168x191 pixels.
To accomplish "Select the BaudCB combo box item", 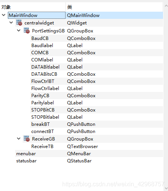I will click(40, 38).
